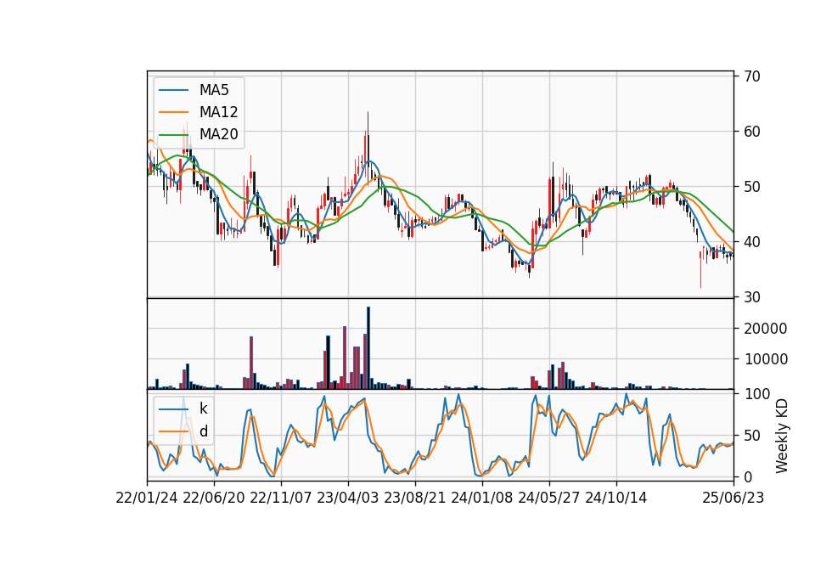Click the price axis value 30
This screenshot has width=815, height=586.
(x=751, y=297)
